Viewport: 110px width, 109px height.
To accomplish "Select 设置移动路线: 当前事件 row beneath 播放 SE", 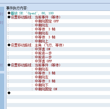I will pos(58,17).
